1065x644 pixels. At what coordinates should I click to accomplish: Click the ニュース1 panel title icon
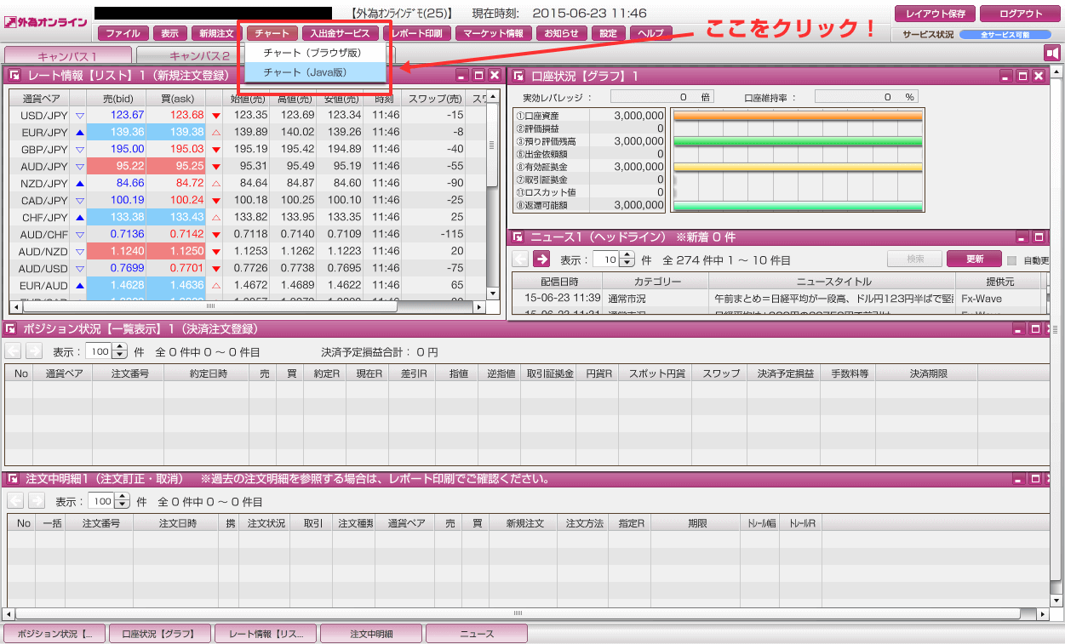point(518,237)
